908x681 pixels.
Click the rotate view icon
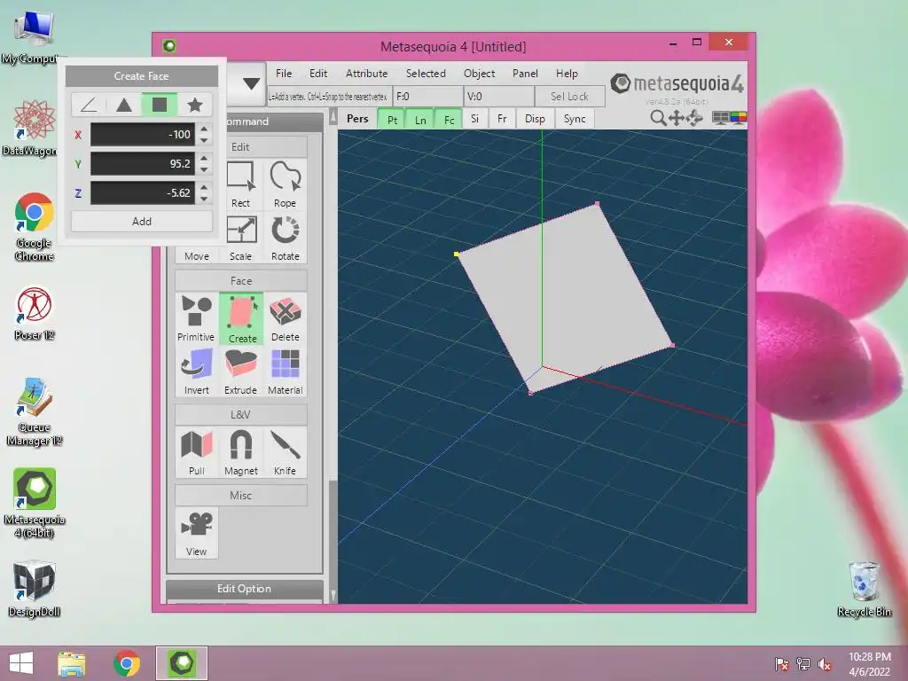click(694, 118)
